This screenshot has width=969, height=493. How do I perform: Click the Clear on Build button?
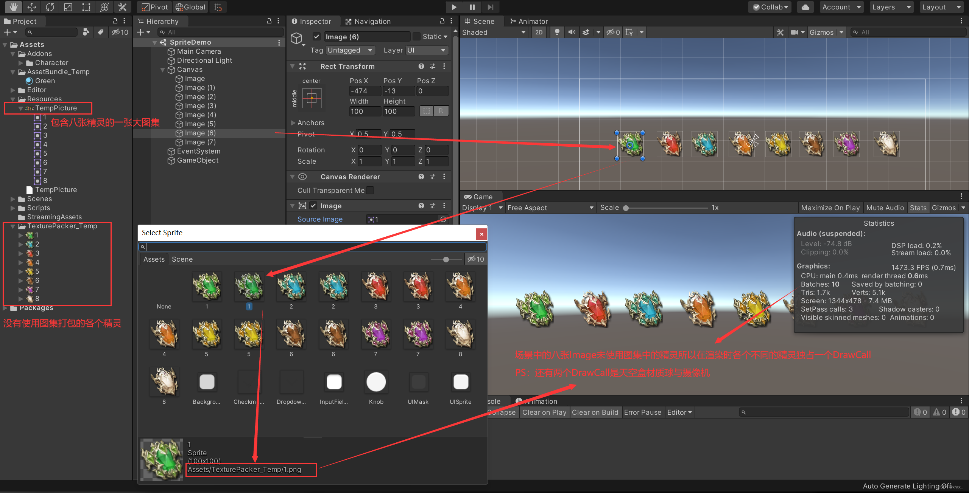(x=595, y=412)
